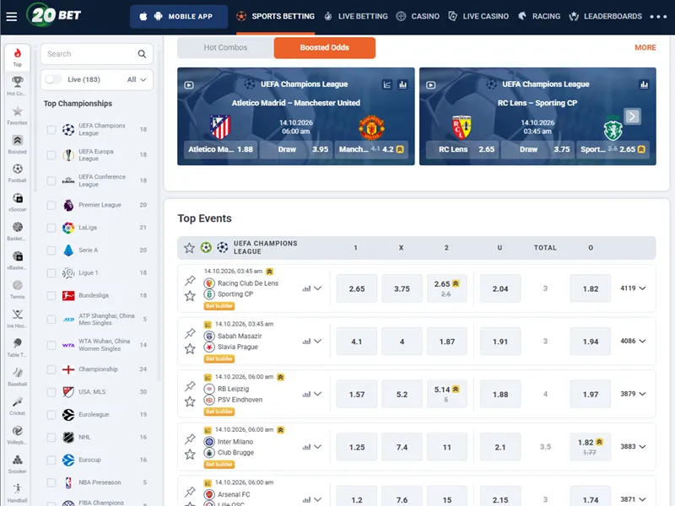Select Baseball in the sidebar

click(17, 376)
